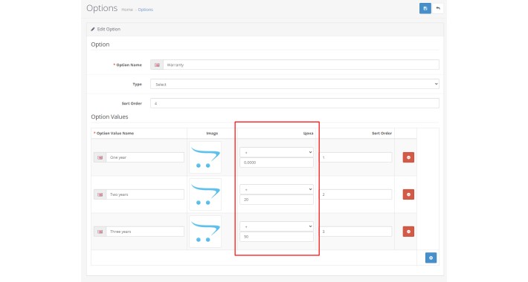The image size is (528, 282).
Task: Open price prefix dropdown for One year
Action: [277, 152]
